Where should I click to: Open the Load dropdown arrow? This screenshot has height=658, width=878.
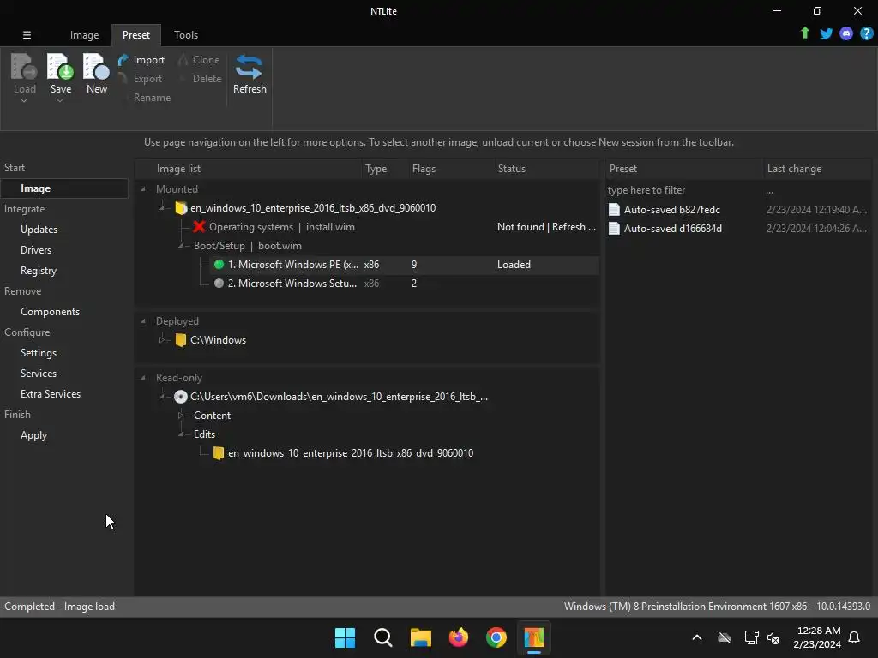[23, 101]
